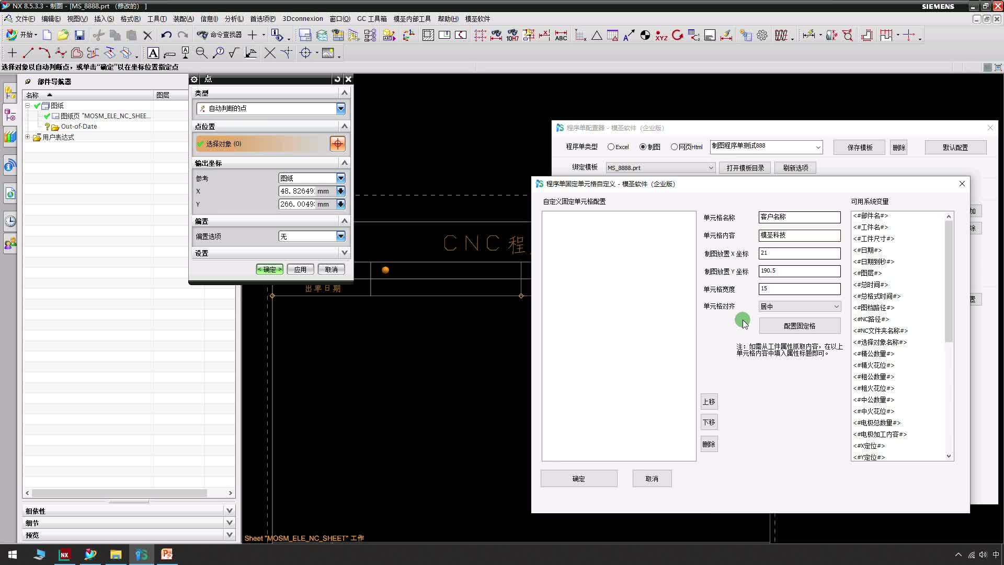1004x565 pixels.
Task: Open the Command Finder binoculars tool
Action: point(219,35)
